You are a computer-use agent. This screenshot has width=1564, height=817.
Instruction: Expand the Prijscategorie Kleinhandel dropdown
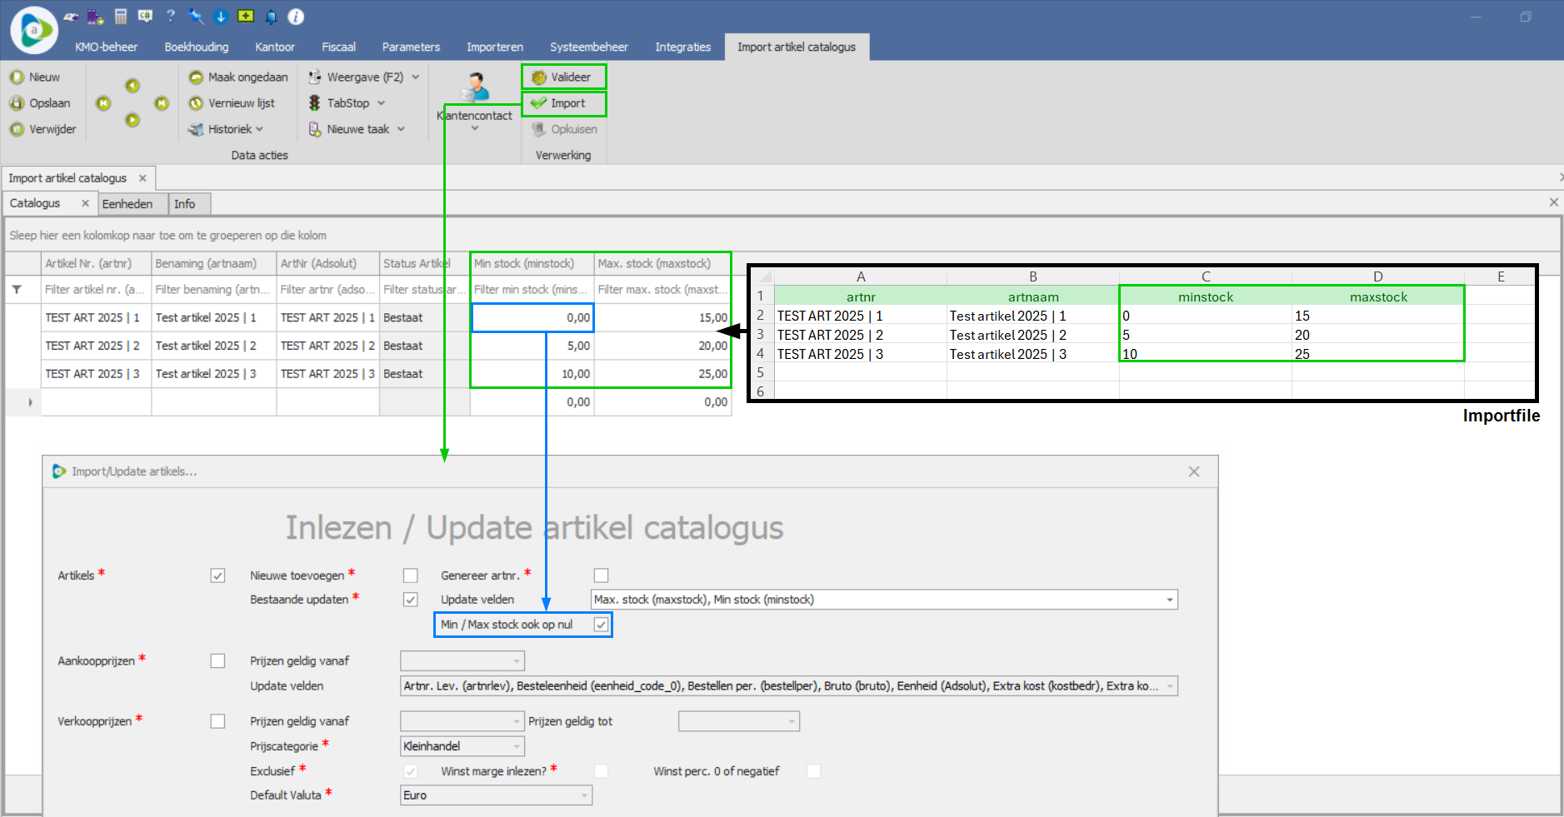(517, 746)
